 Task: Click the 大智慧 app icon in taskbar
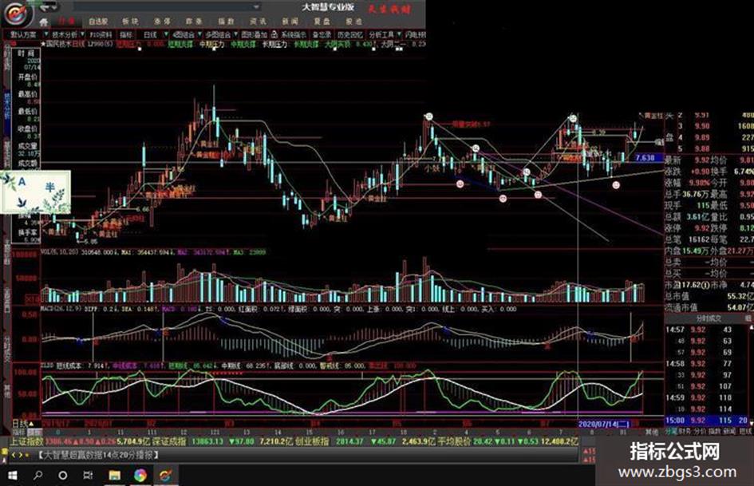click(165, 476)
